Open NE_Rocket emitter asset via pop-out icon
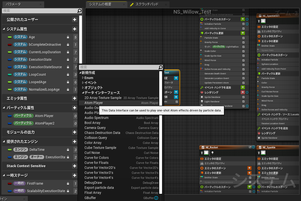Screen dimensions: 301x201 pos(250,147)
